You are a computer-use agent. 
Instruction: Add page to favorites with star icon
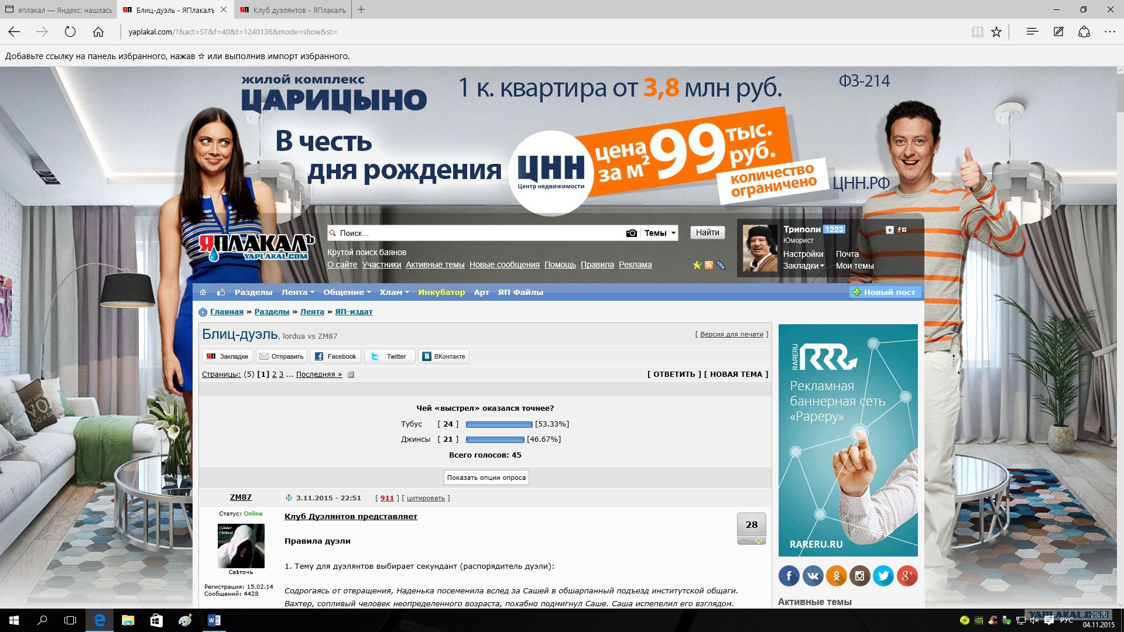996,32
